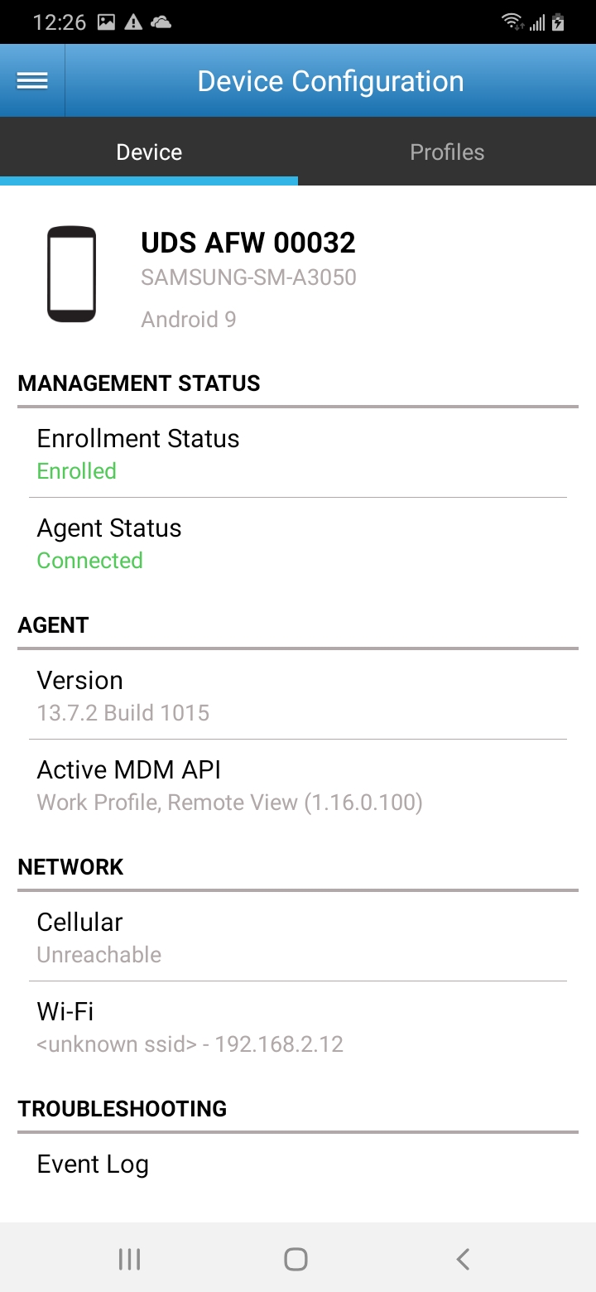Tap the Cellular network row
Screen dimensions: 596x1292
[x=298, y=938]
